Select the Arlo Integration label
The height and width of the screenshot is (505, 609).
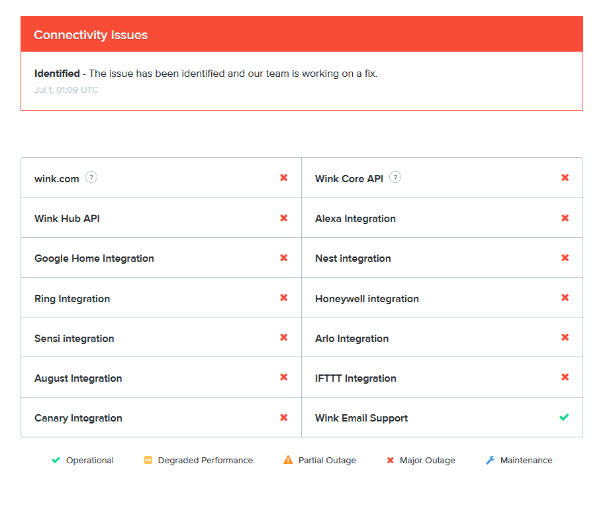pos(352,339)
